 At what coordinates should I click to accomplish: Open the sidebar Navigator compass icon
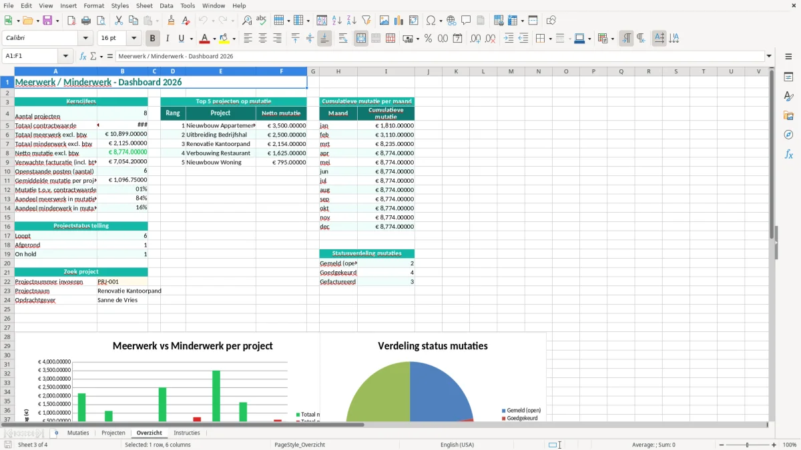click(788, 135)
